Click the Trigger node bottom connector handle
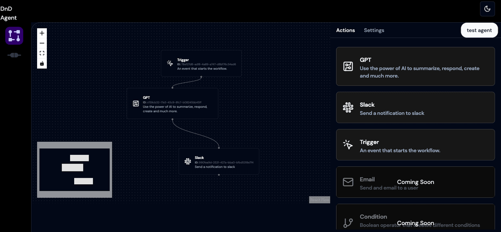The width and height of the screenshot is (501, 232). (x=201, y=77)
